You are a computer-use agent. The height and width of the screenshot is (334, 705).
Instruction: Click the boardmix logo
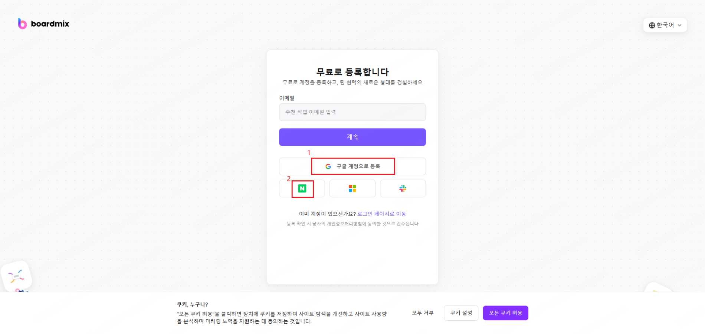click(x=43, y=24)
